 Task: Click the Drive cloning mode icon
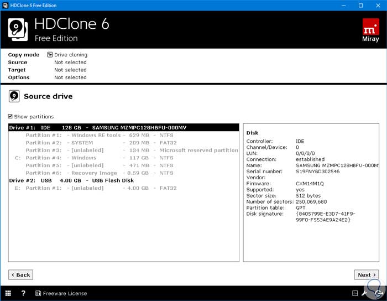click(x=50, y=55)
